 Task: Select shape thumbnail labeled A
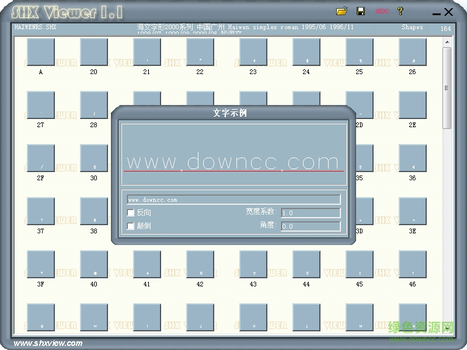pyautogui.click(x=41, y=52)
